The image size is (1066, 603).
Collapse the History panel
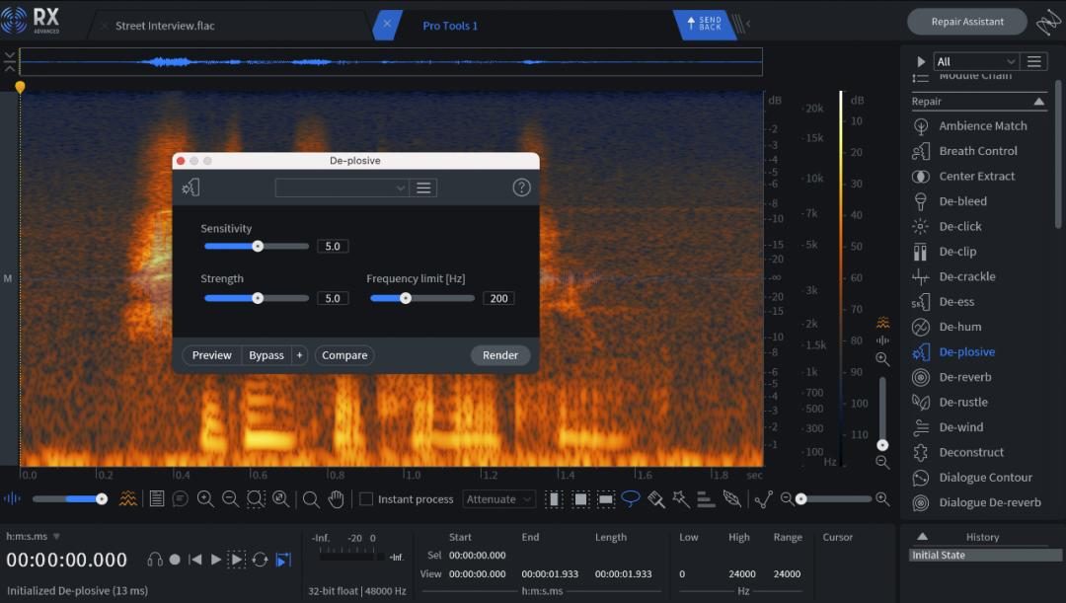click(x=922, y=536)
